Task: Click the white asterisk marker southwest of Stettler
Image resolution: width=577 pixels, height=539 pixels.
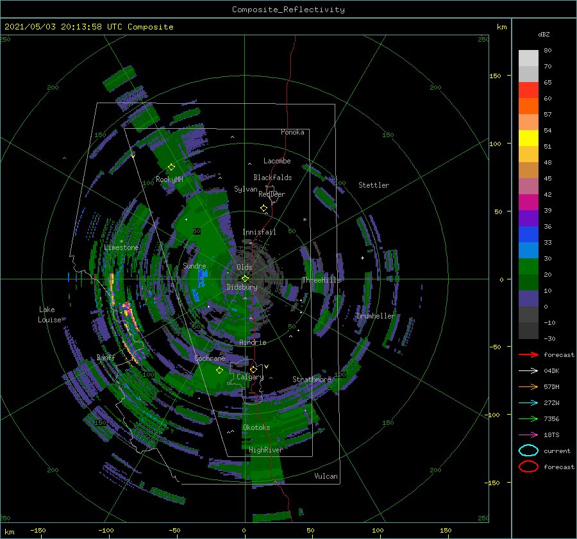Action: pyautogui.click(x=305, y=220)
